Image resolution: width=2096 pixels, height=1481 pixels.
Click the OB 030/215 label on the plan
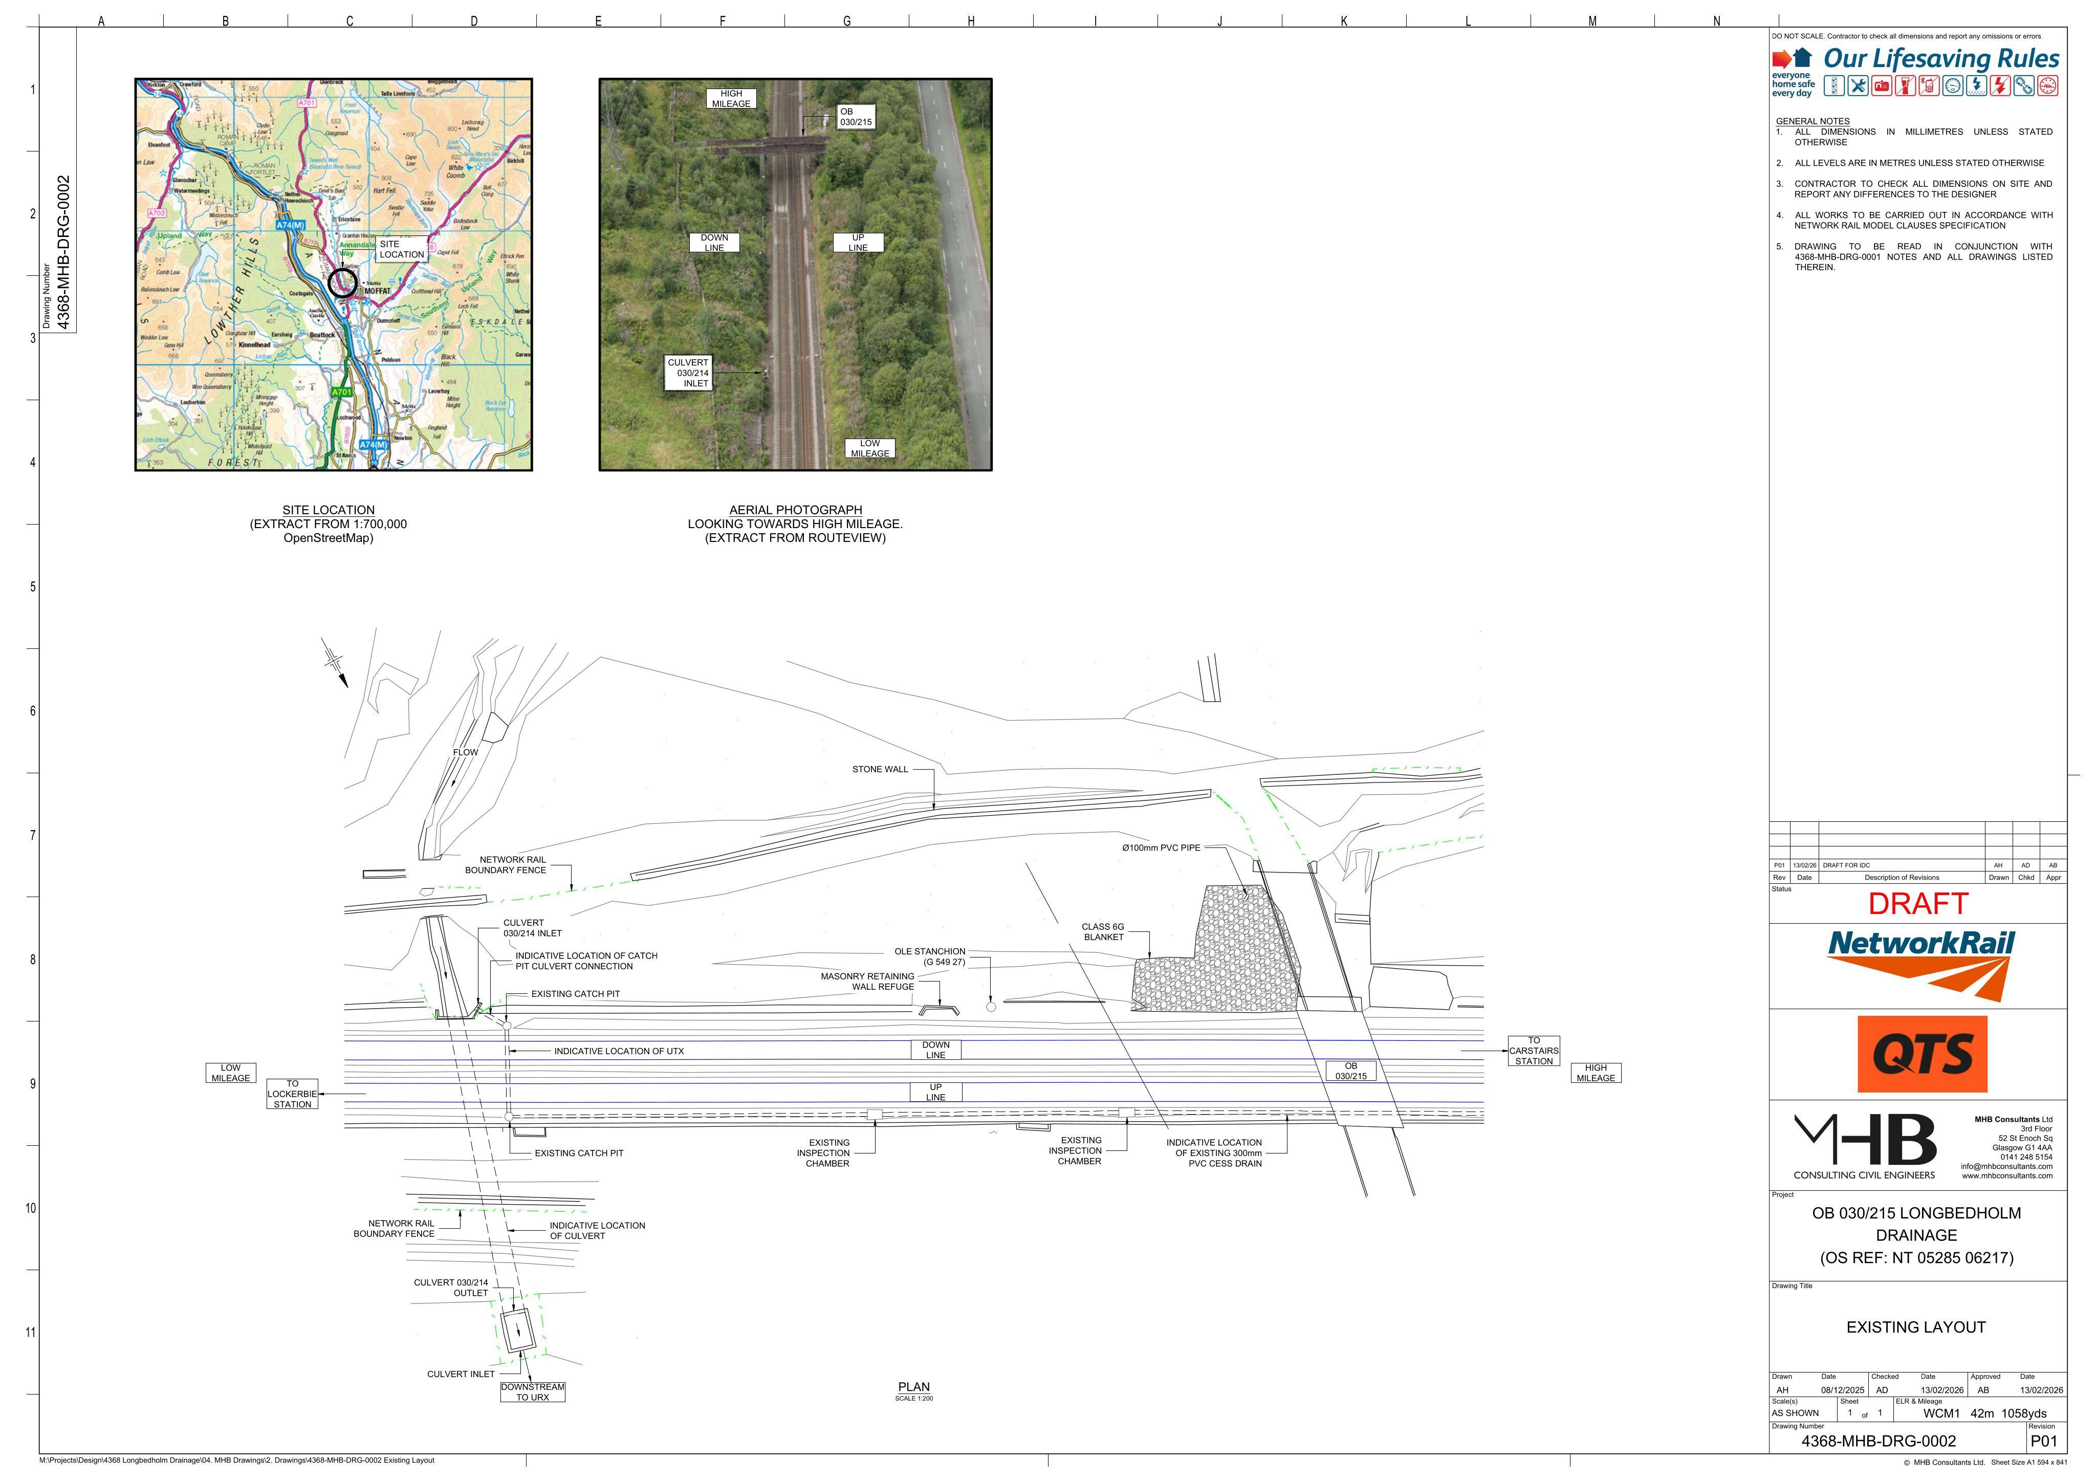click(1350, 1071)
